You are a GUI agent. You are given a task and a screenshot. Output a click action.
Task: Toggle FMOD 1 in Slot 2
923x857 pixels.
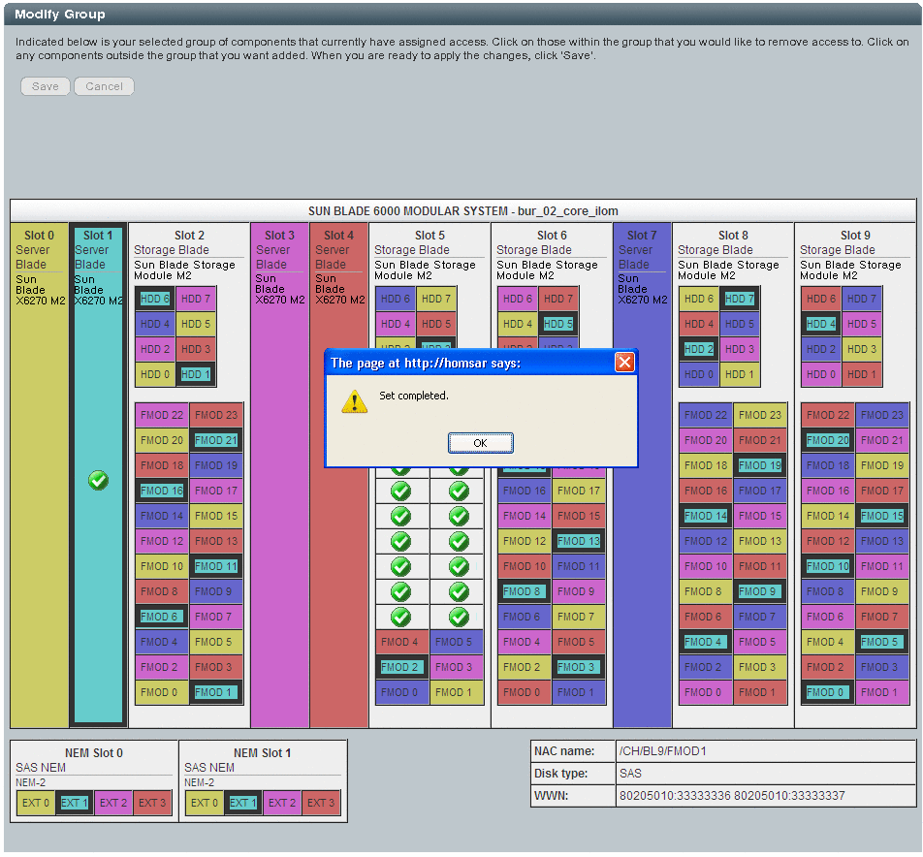(x=216, y=692)
